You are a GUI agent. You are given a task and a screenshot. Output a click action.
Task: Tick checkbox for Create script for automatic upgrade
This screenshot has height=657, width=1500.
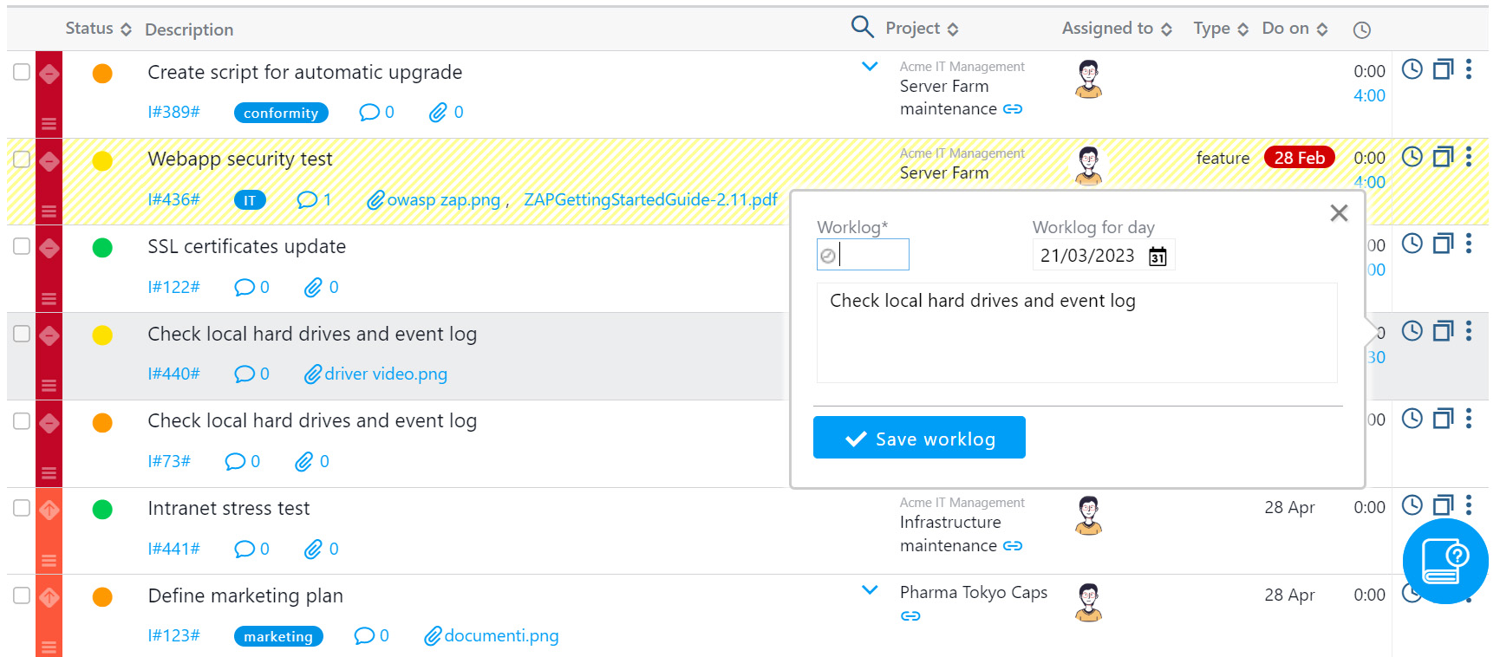(x=22, y=72)
